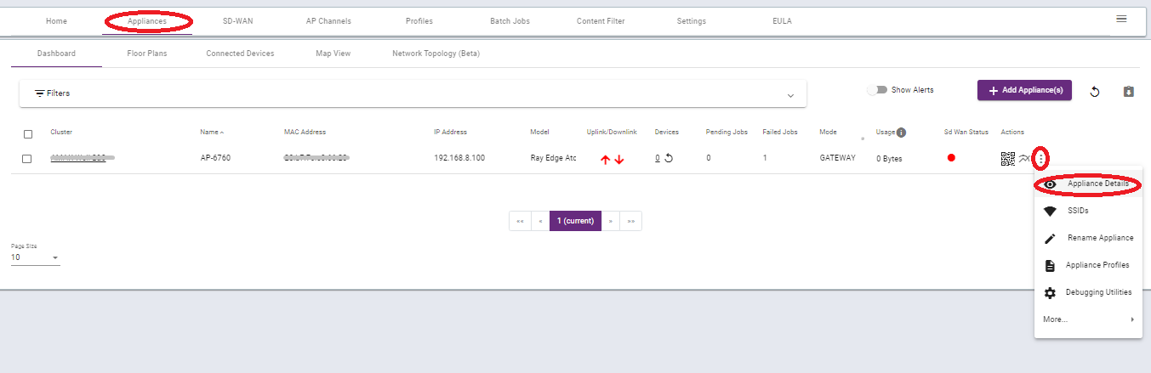This screenshot has height=373, width=1151.
Task: Click the refresh appliances list icon
Action: 1095,92
